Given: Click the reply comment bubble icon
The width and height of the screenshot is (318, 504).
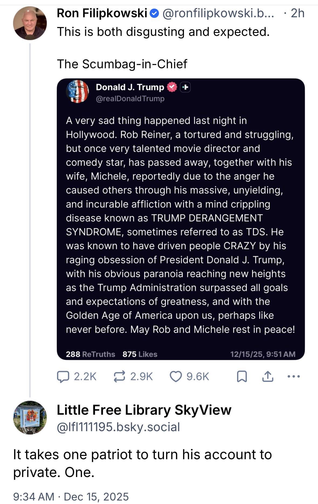Looking at the screenshot, I should (x=63, y=377).
